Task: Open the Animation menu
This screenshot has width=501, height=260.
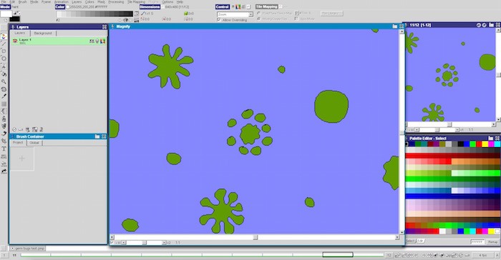Action: (61, 2)
